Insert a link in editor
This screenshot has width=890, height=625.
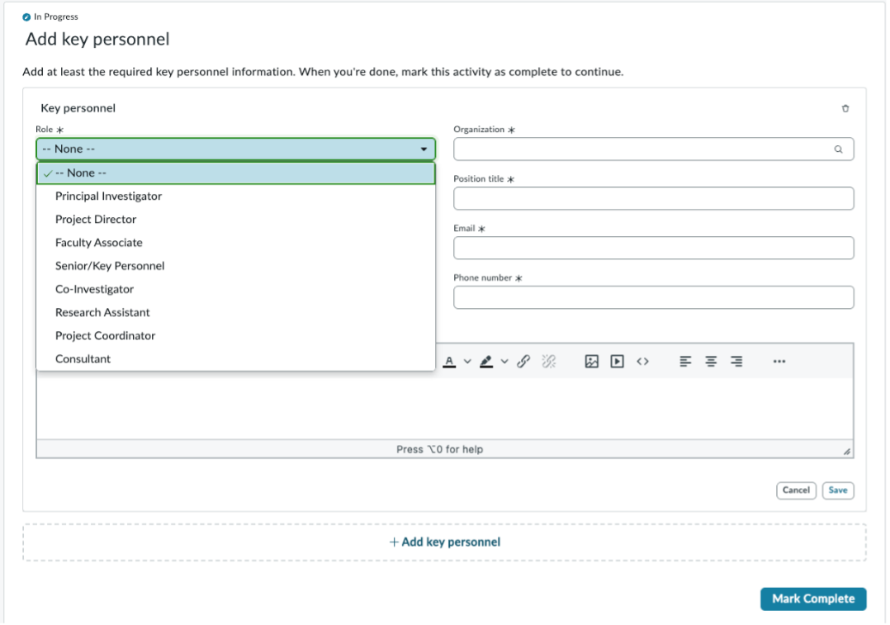(523, 362)
